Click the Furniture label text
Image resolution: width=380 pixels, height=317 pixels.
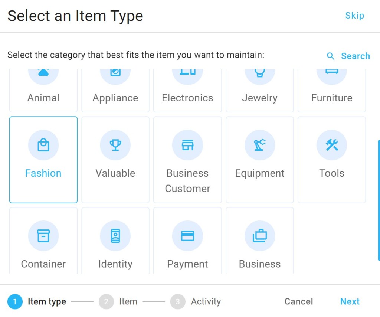(x=332, y=98)
